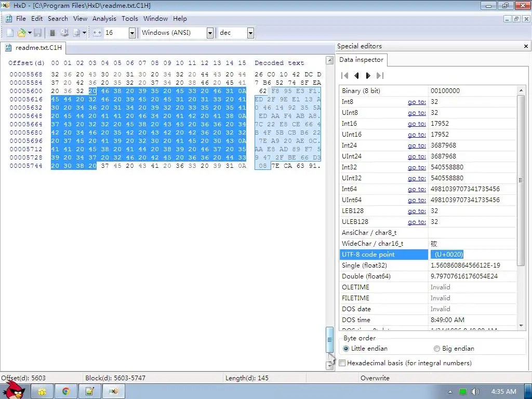This screenshot has height=399, width=532.
Task: Open the Analysis menu
Action: click(x=104, y=19)
